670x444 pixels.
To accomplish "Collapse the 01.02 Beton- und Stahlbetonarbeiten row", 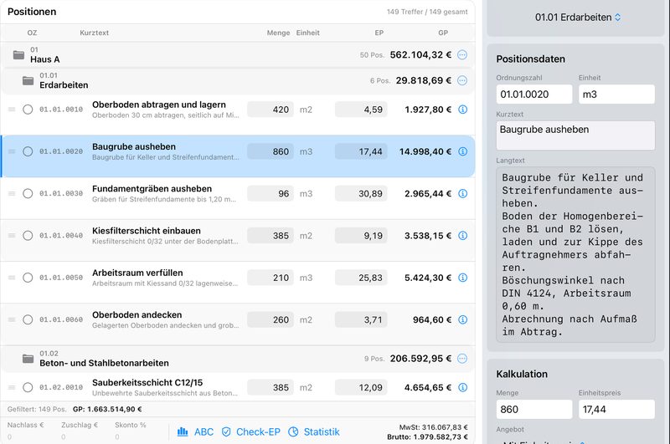I will pos(238,359).
